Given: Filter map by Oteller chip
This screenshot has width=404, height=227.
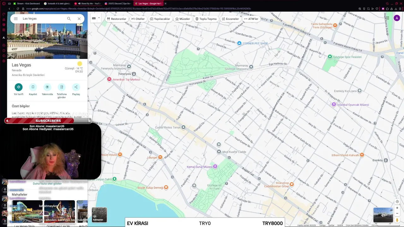Looking at the screenshot, I should pyautogui.click(x=138, y=19).
